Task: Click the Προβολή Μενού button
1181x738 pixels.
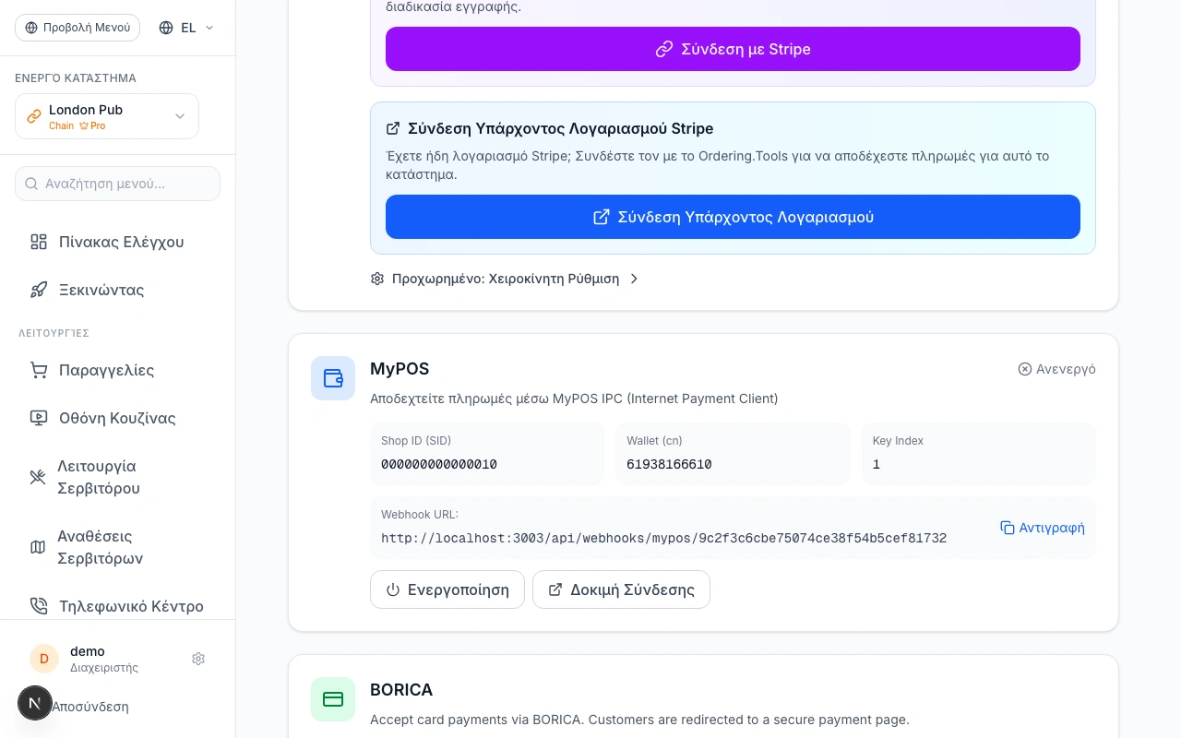Action: point(78,28)
